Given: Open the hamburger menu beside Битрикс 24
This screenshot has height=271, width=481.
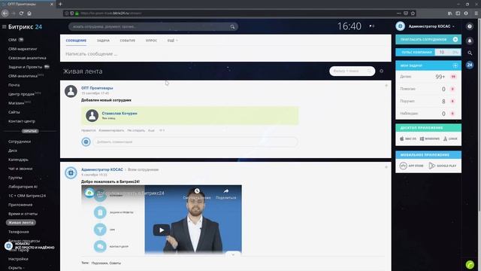Looking at the screenshot, I should tap(4, 27).
